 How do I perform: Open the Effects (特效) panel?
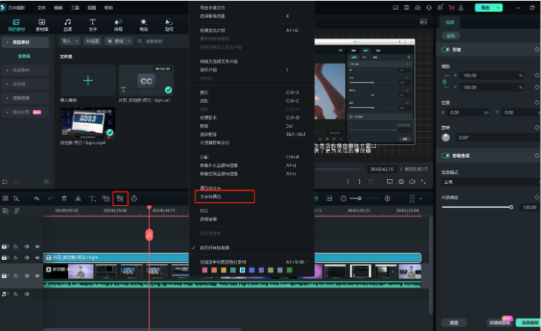coord(143,23)
